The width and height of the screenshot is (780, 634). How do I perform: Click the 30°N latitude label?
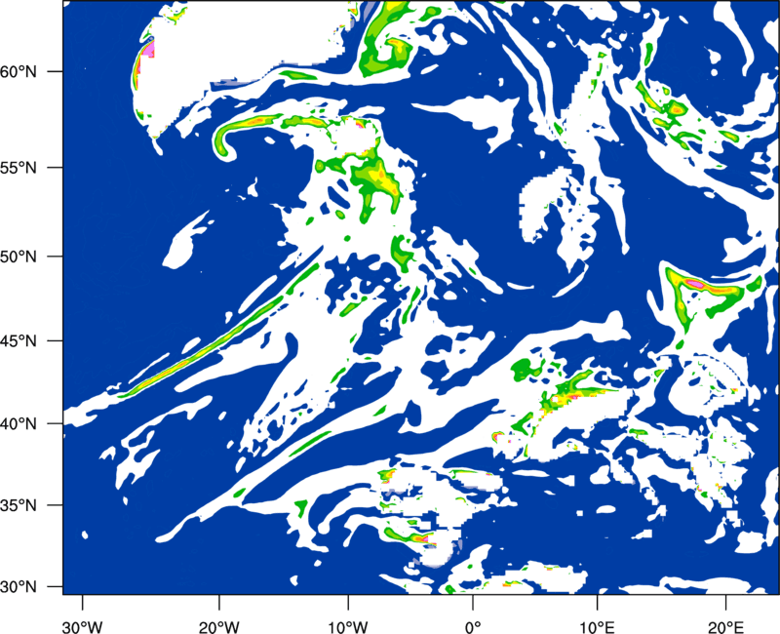[x=18, y=587]
